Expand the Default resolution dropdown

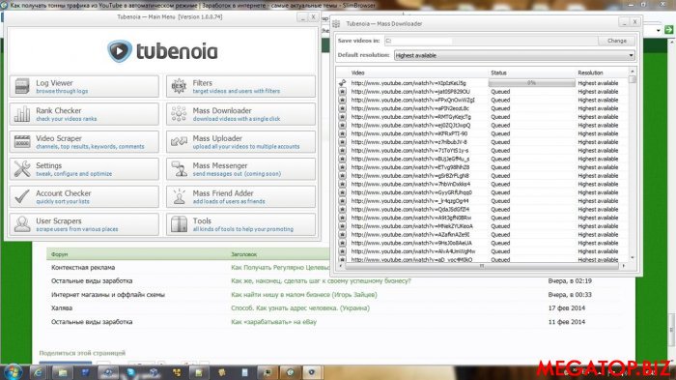[x=515, y=55]
